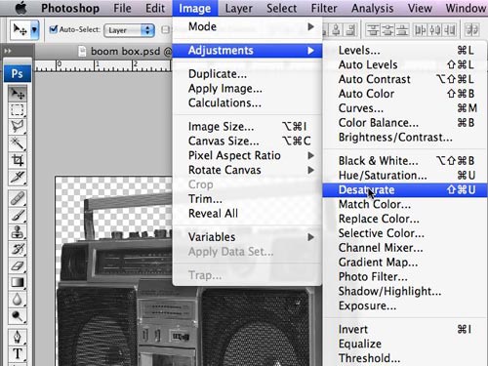
Task: Open the Move tool preset picker arrow
Action: [34, 30]
